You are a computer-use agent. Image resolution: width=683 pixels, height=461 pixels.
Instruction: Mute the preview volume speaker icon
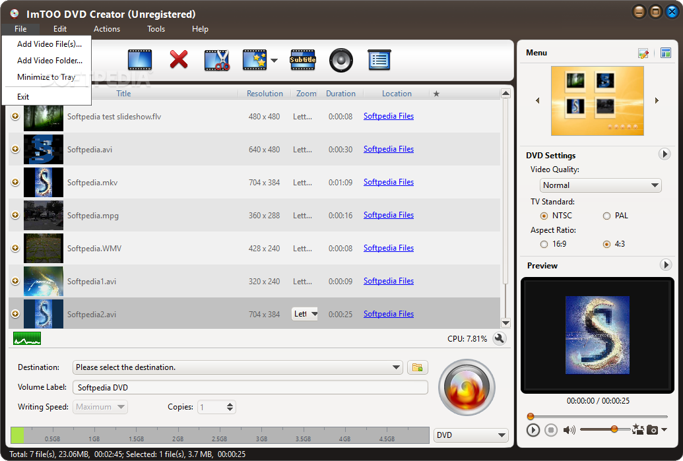coord(569,430)
